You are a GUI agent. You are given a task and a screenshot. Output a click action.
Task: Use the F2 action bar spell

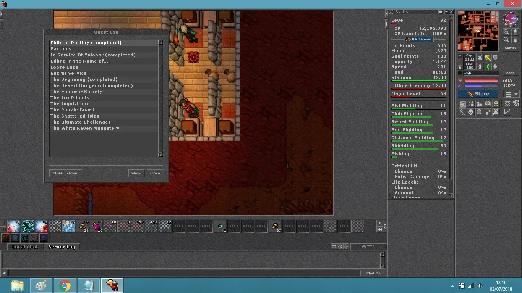pos(28,226)
